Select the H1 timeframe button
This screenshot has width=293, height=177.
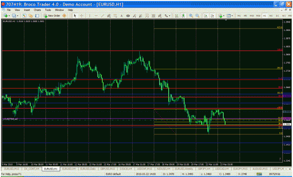coord(264,16)
